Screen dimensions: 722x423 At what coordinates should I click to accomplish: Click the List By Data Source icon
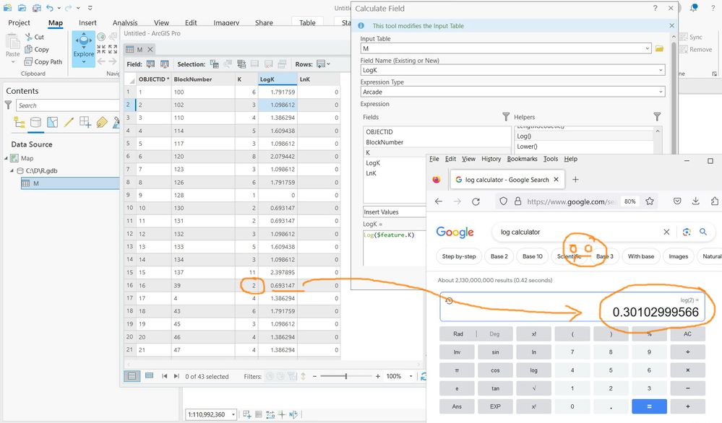pyautogui.click(x=35, y=123)
